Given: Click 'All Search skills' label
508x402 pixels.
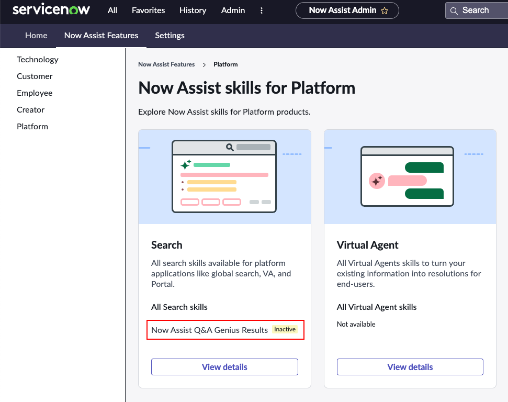Looking at the screenshot, I should point(179,307).
